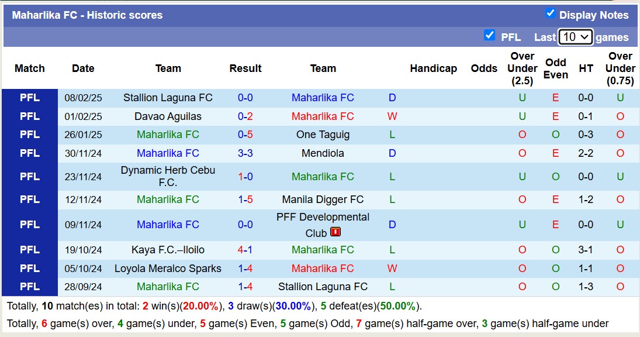The image size is (640, 337).
Task: Click the PFL badge on the 08/02/25 row
Action: pyautogui.click(x=29, y=98)
